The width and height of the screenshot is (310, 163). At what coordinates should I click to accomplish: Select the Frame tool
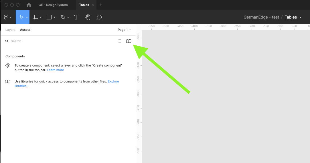(x=36, y=17)
